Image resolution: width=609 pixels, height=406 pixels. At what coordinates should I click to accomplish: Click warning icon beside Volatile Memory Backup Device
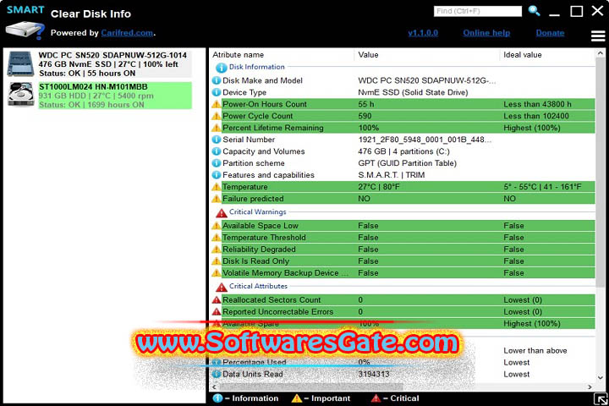(x=217, y=273)
